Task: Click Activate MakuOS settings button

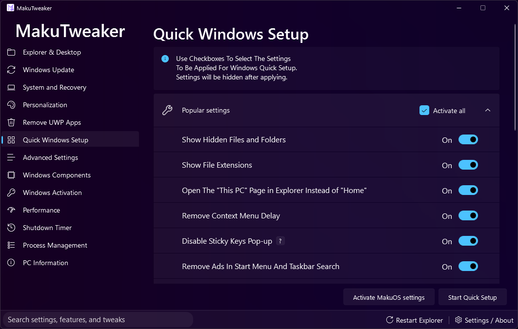Action: (389, 297)
